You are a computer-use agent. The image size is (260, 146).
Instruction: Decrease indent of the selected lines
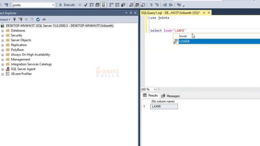tap(165, 5)
